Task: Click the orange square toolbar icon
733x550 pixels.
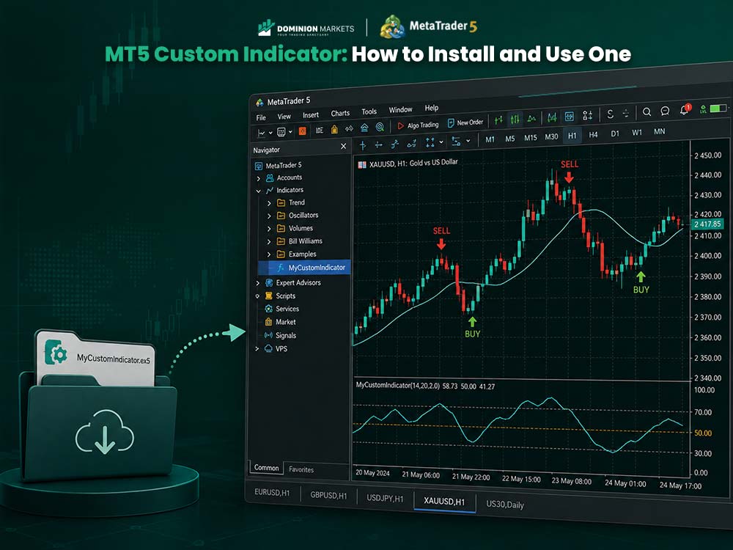Action: 303,131
